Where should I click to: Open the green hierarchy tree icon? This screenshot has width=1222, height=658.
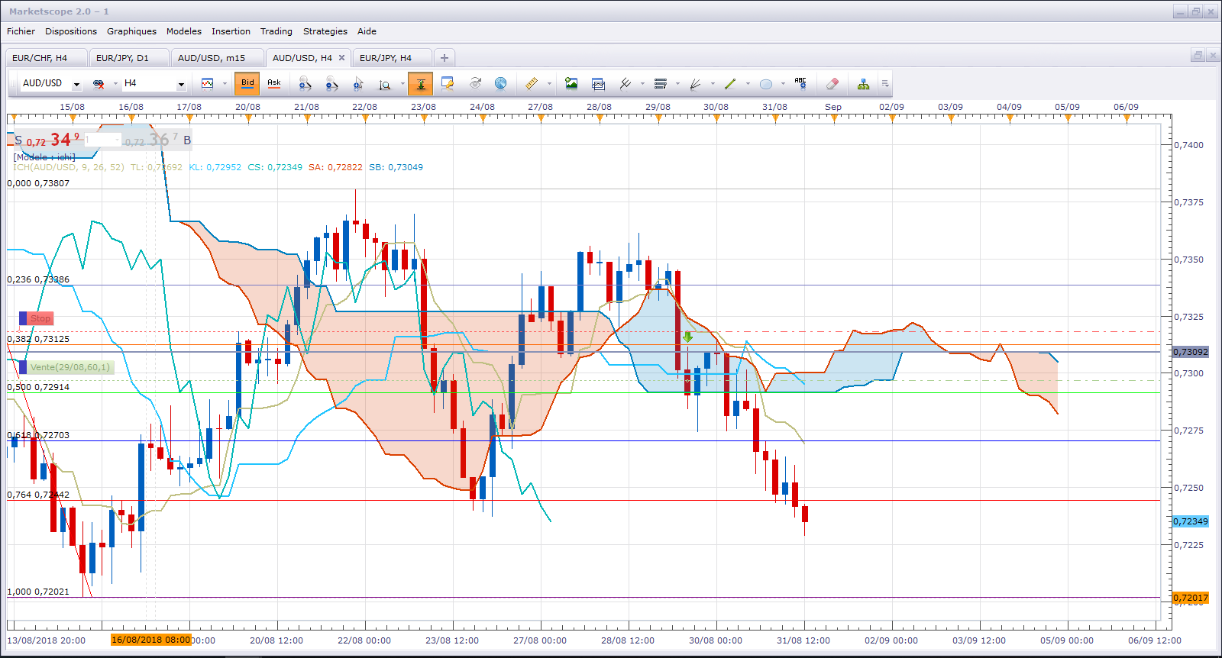click(x=863, y=84)
